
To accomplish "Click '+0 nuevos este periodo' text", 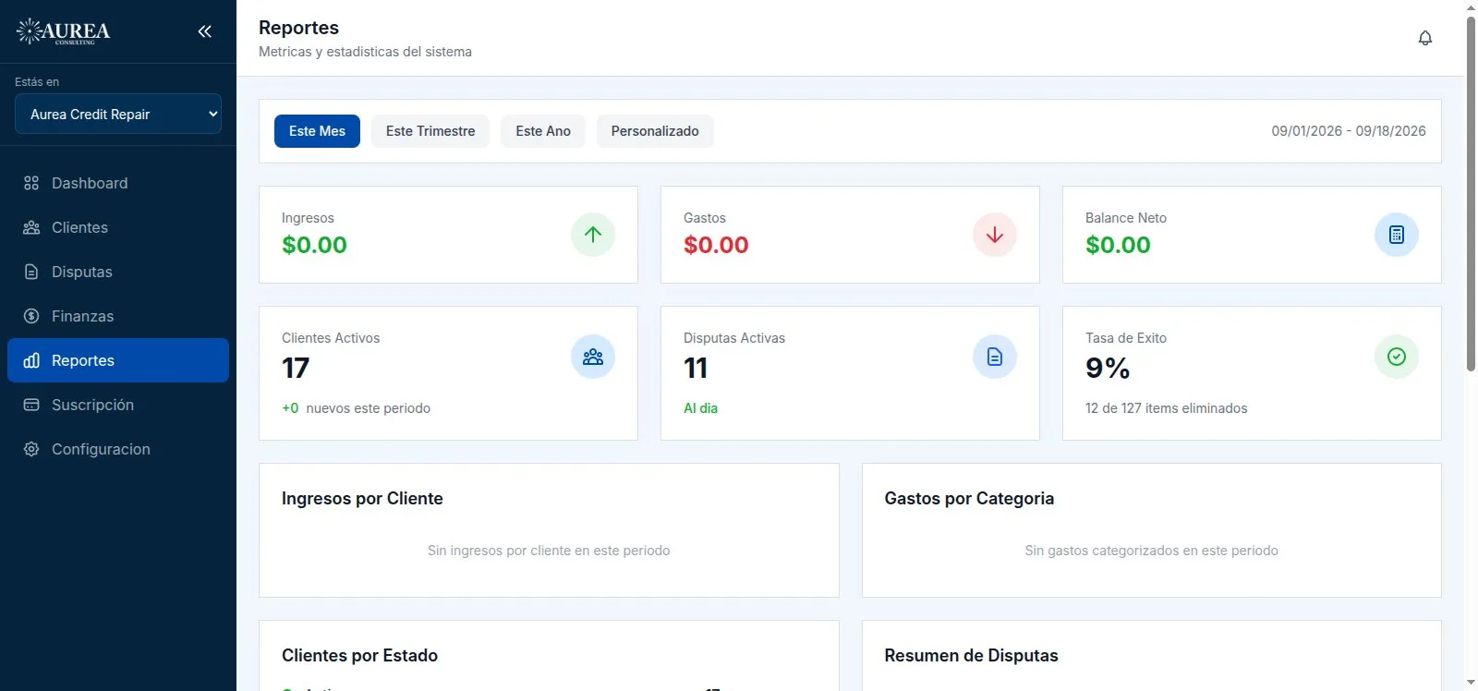I will coord(356,408).
